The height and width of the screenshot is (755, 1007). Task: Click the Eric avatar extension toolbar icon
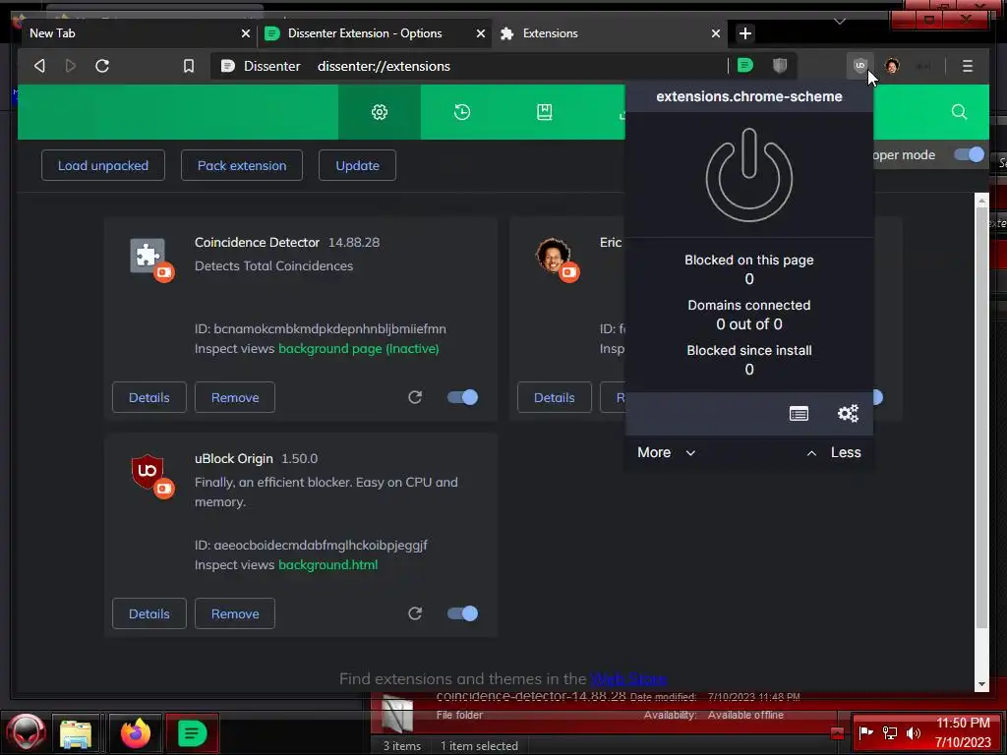[x=892, y=66]
